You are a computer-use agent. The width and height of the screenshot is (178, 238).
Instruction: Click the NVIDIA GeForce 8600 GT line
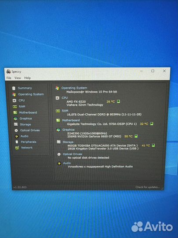[94, 137]
